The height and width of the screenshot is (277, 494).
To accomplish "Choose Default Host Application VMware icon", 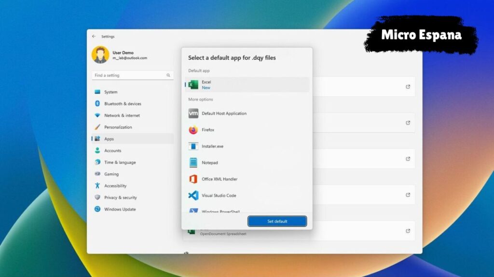I will pyautogui.click(x=193, y=113).
